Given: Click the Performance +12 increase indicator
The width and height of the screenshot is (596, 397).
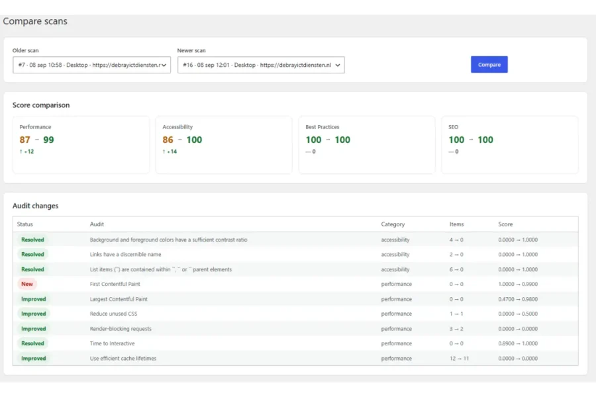Looking at the screenshot, I should point(26,152).
